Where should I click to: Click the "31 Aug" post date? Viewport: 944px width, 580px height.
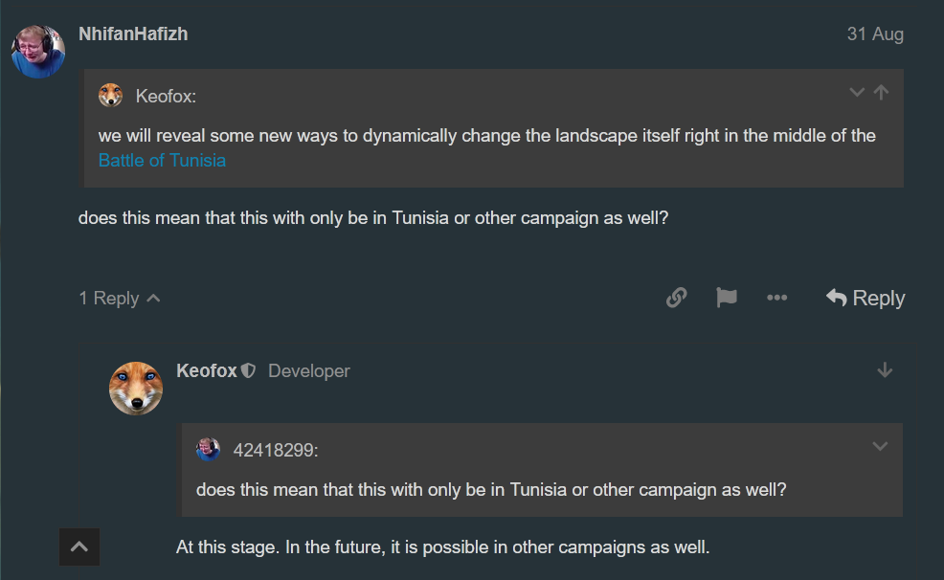tap(874, 34)
